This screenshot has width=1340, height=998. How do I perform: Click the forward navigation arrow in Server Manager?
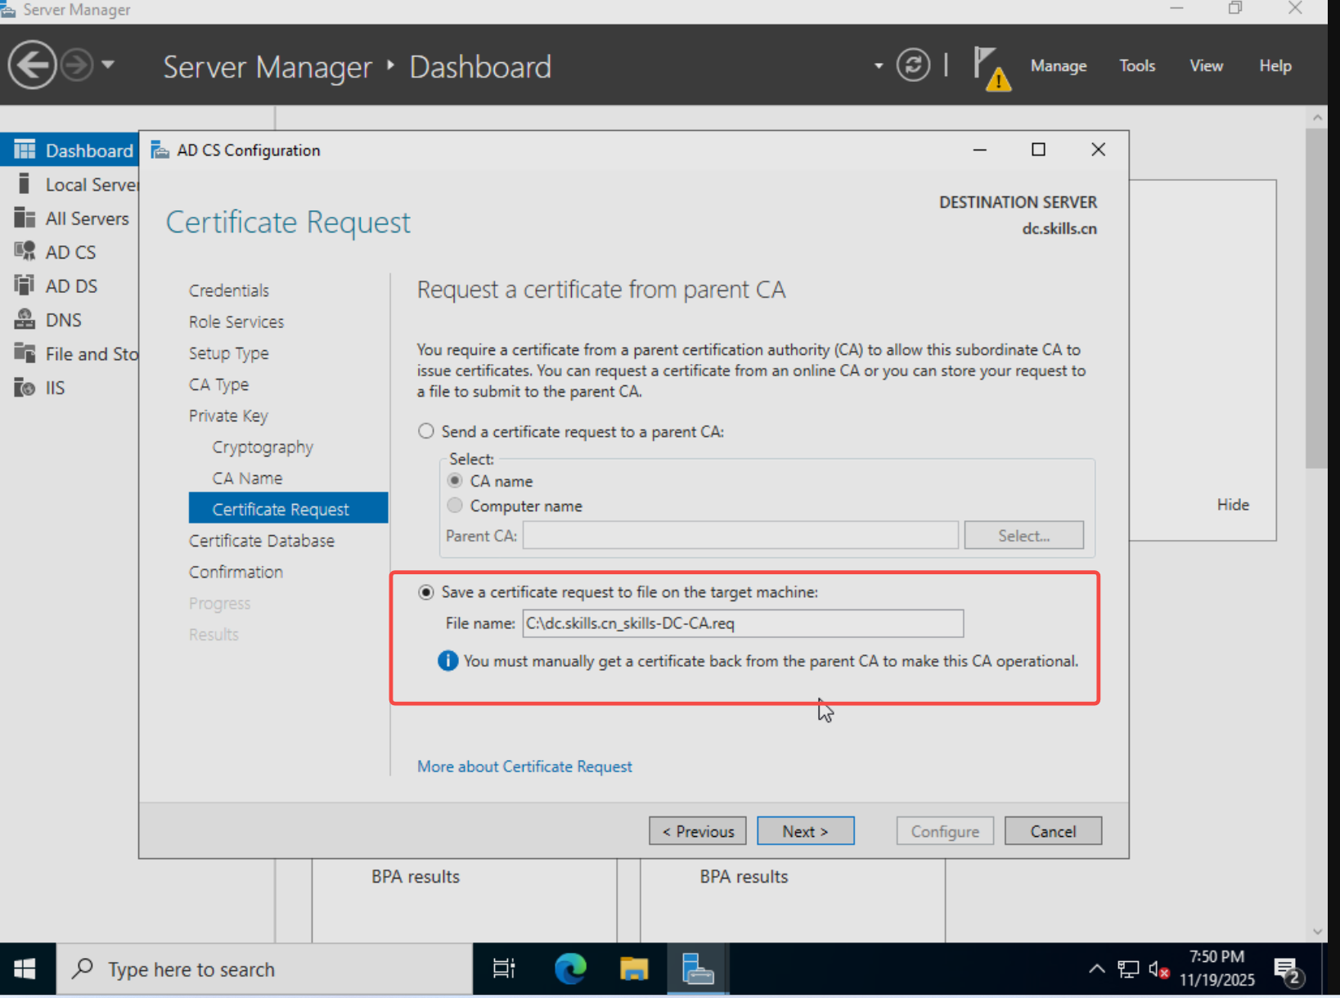(x=77, y=65)
